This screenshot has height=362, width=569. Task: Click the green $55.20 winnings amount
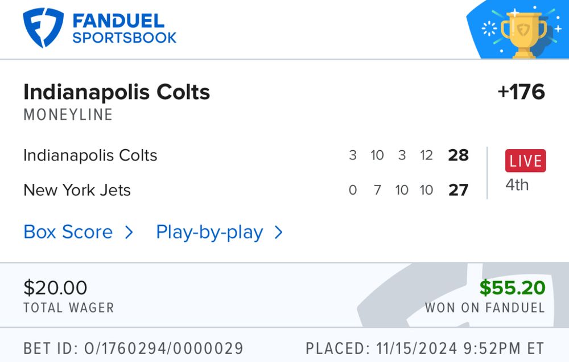(x=512, y=287)
